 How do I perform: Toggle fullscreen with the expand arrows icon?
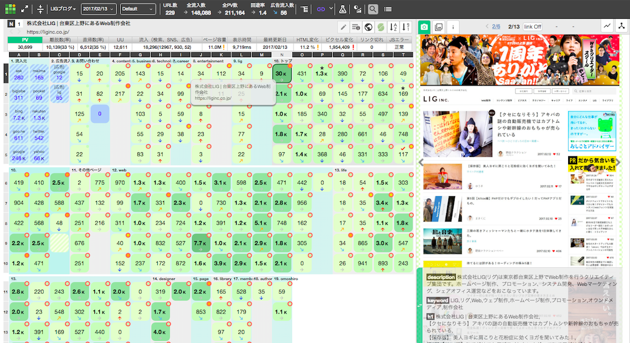(24, 9)
